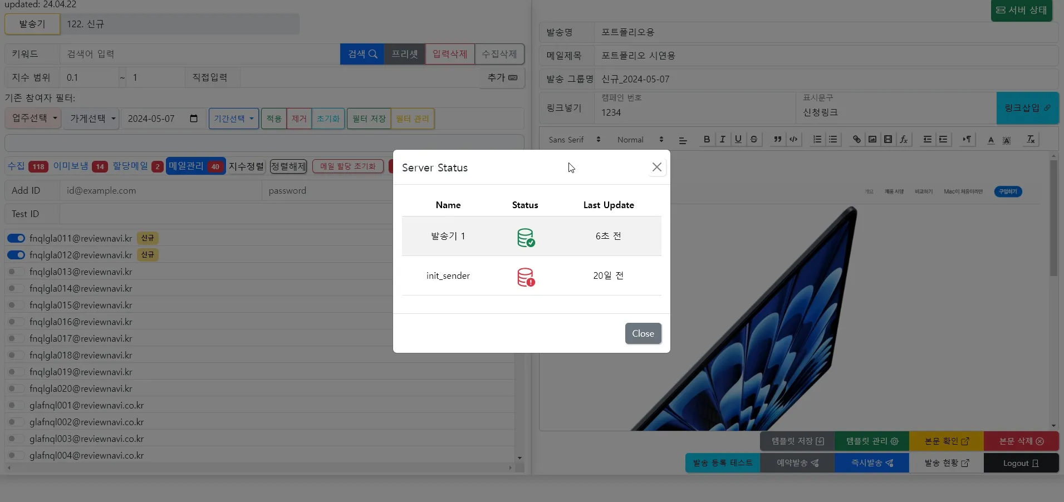Open the Sans Serif font dropdown

coord(575,140)
